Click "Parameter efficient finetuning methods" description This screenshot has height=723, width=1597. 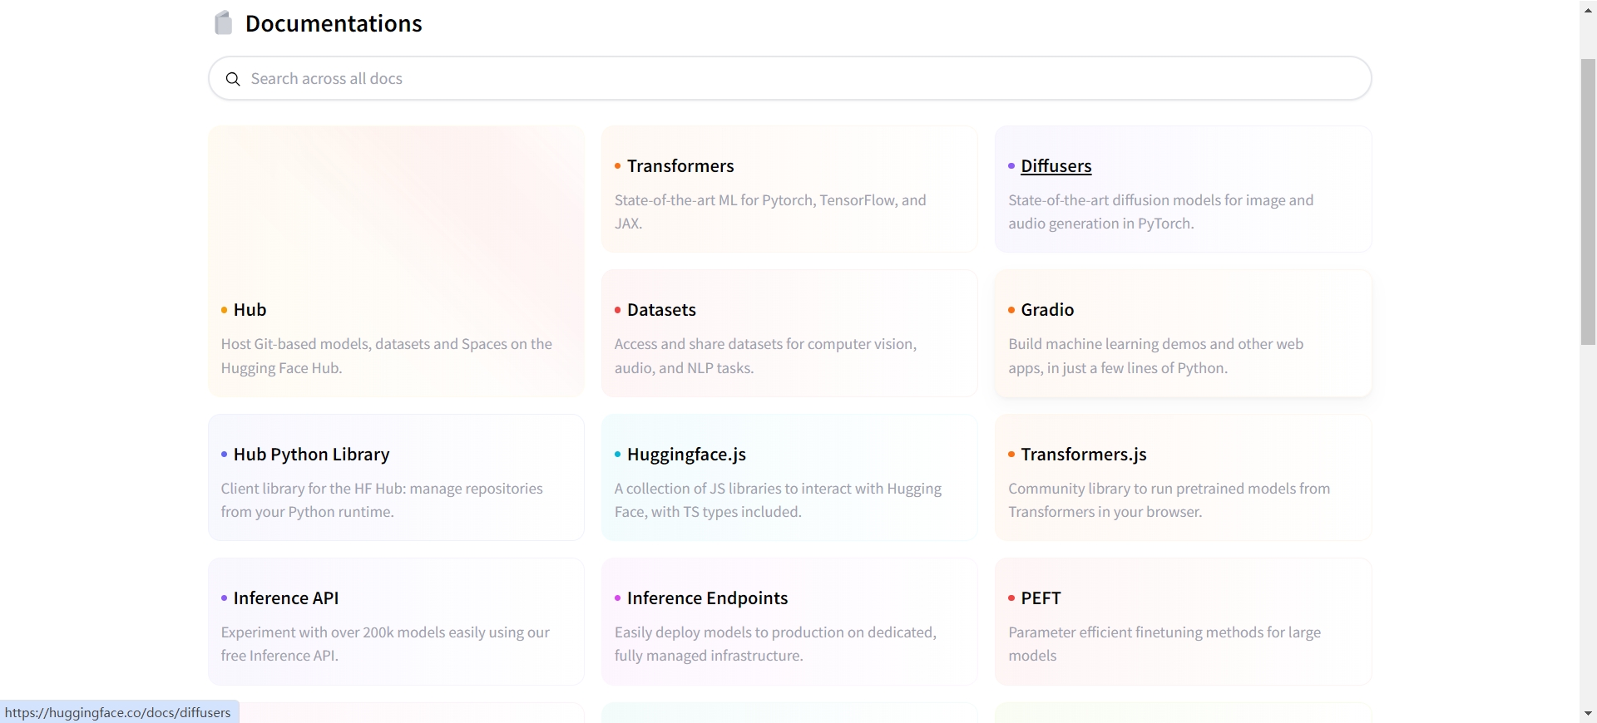pyautogui.click(x=1164, y=644)
